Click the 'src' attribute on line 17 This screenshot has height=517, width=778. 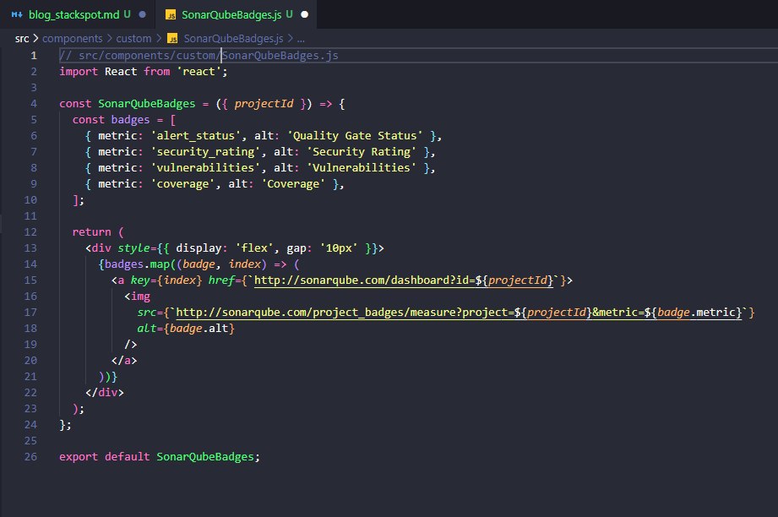point(147,312)
